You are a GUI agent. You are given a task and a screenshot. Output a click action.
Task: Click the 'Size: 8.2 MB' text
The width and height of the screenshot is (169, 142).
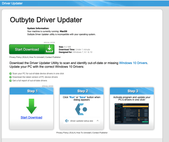click(65, 47)
